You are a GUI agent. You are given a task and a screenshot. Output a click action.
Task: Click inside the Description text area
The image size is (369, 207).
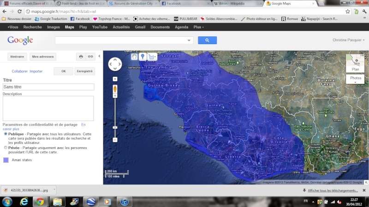click(48, 108)
